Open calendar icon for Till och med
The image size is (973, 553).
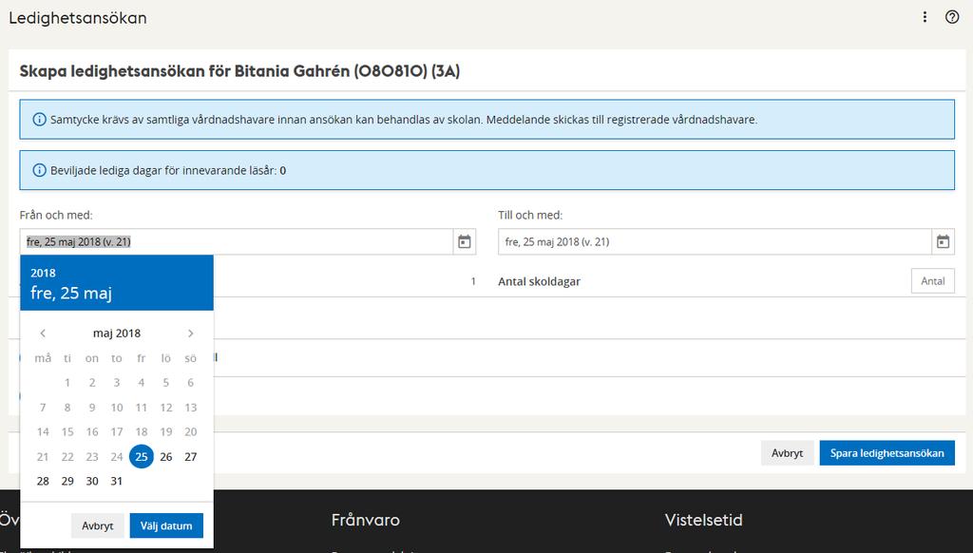coord(943,241)
